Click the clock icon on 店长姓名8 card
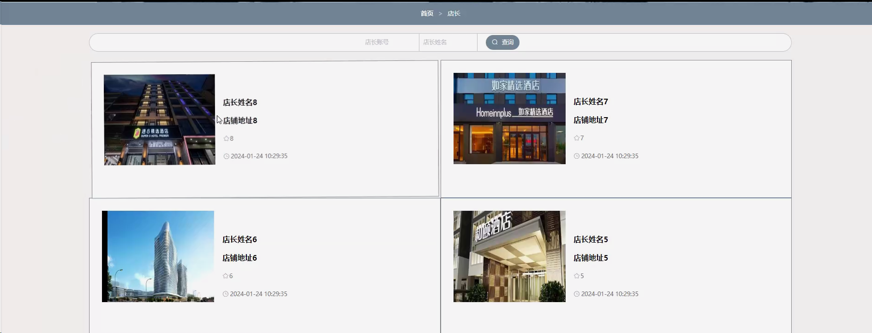 pos(227,156)
